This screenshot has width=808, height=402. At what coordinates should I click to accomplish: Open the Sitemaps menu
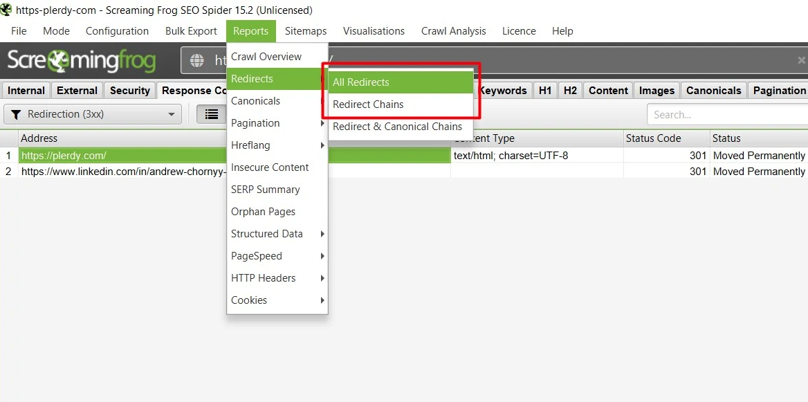(305, 31)
